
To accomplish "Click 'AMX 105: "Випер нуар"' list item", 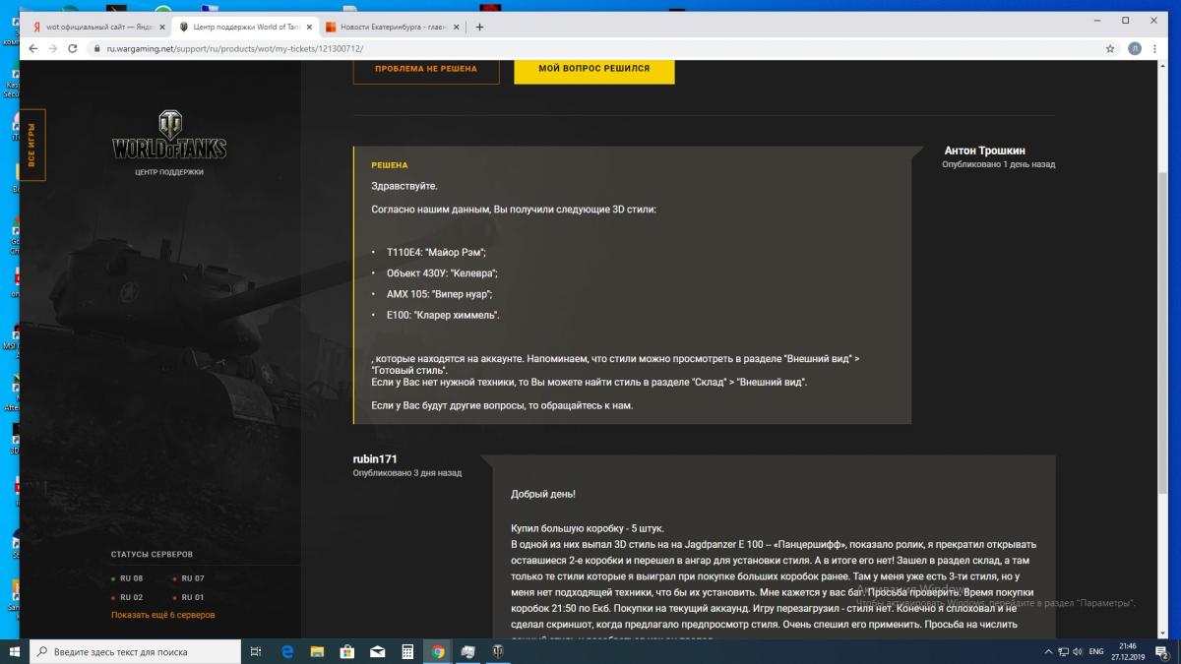I will coord(439,293).
